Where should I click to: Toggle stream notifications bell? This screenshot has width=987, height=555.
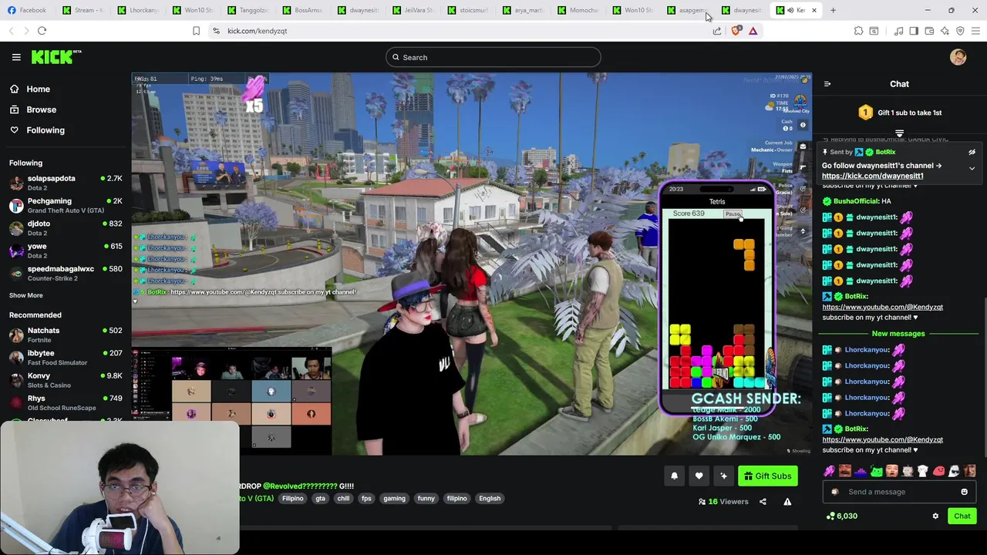click(x=674, y=476)
